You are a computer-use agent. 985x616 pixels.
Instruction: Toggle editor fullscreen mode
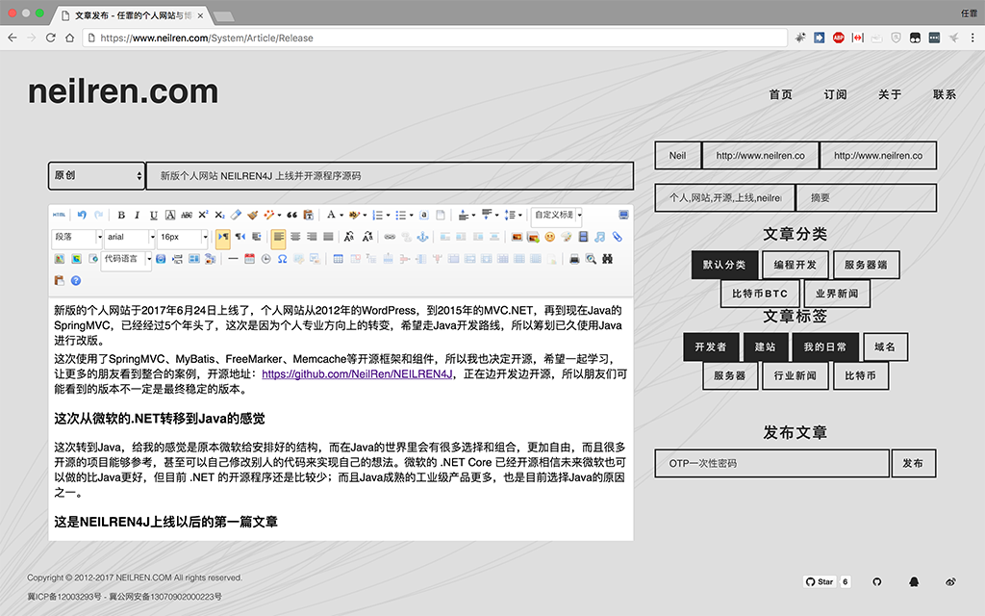pos(623,215)
